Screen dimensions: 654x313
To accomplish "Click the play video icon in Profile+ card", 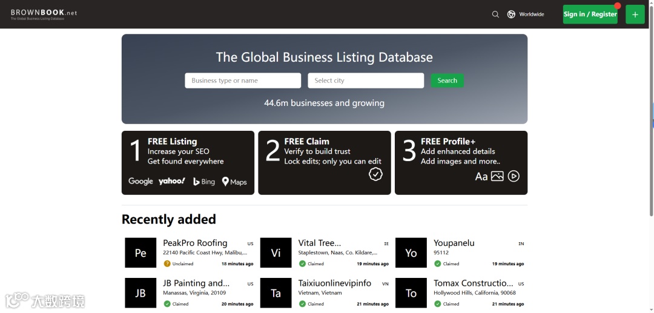I will pos(514,176).
